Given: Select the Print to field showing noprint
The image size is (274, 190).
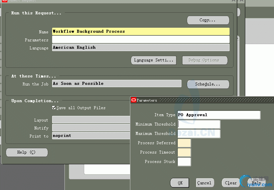Looking at the screenshot, I should coord(91,136).
